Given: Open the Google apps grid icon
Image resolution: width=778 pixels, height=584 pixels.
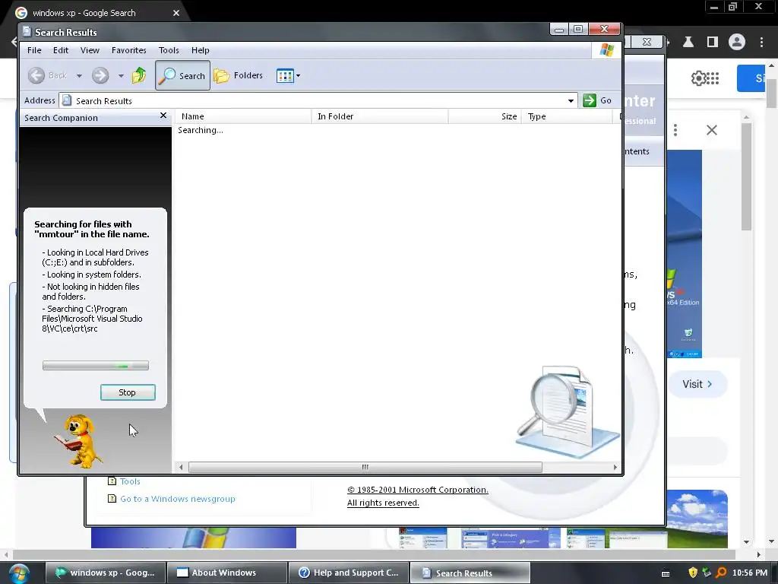Looking at the screenshot, I should pyautogui.click(x=713, y=78).
